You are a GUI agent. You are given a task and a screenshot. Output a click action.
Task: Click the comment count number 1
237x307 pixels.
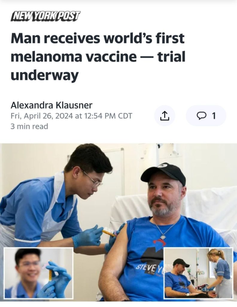pos(214,116)
